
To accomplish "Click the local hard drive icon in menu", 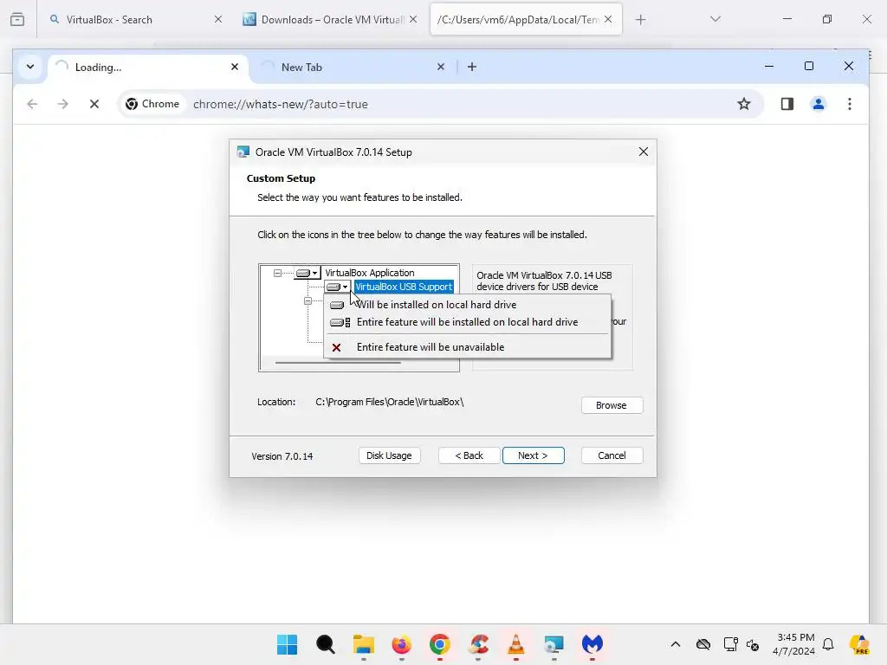I will (337, 306).
